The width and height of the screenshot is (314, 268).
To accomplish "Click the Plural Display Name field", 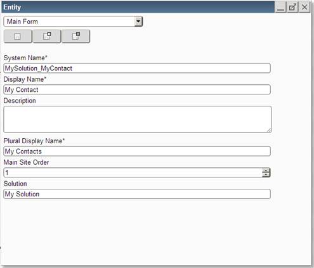I will click(137, 151).
